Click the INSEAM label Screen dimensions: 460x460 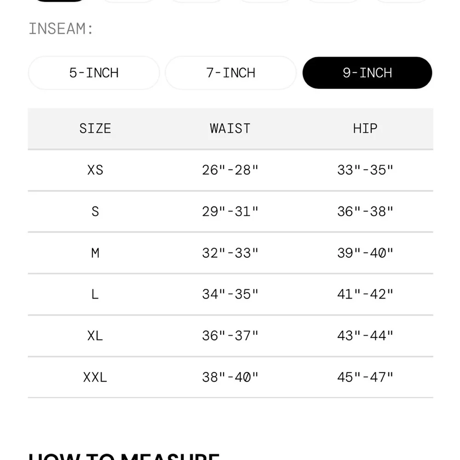pyautogui.click(x=61, y=29)
